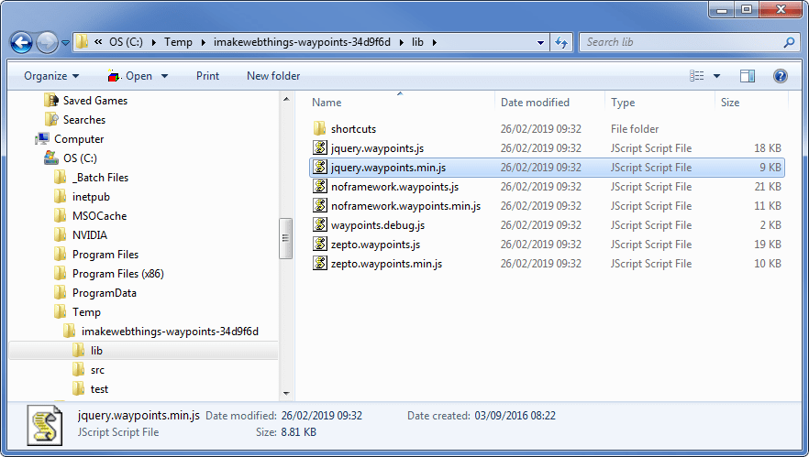Select the zepto.waypoints.js file icon
The image size is (809, 457).
(320, 244)
